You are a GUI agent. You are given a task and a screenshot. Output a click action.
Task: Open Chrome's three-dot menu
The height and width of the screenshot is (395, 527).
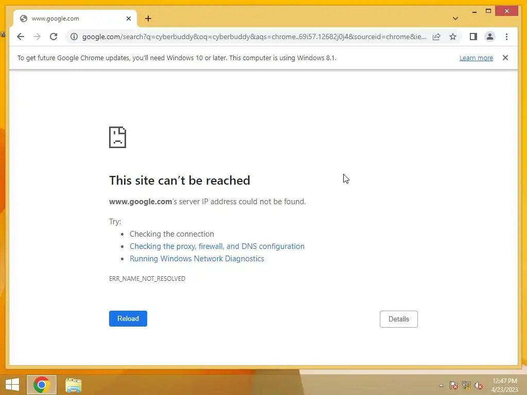(506, 37)
